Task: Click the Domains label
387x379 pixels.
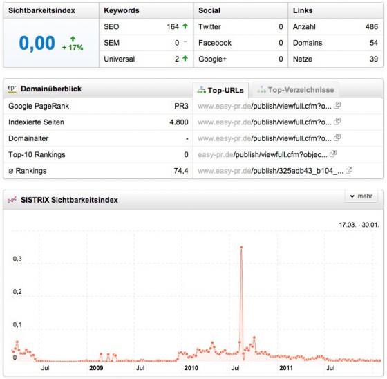Action: (308, 43)
